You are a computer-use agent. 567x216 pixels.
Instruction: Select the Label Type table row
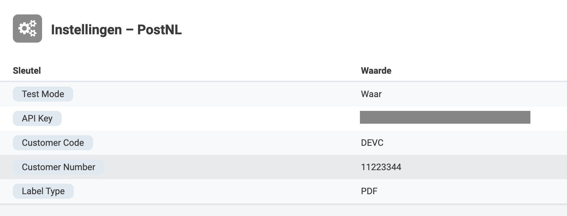283,191
